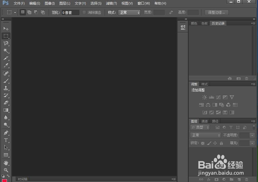Enable the anti-alias checkbox
Screen dimensions: 258x182
pyautogui.click(x=84, y=12)
